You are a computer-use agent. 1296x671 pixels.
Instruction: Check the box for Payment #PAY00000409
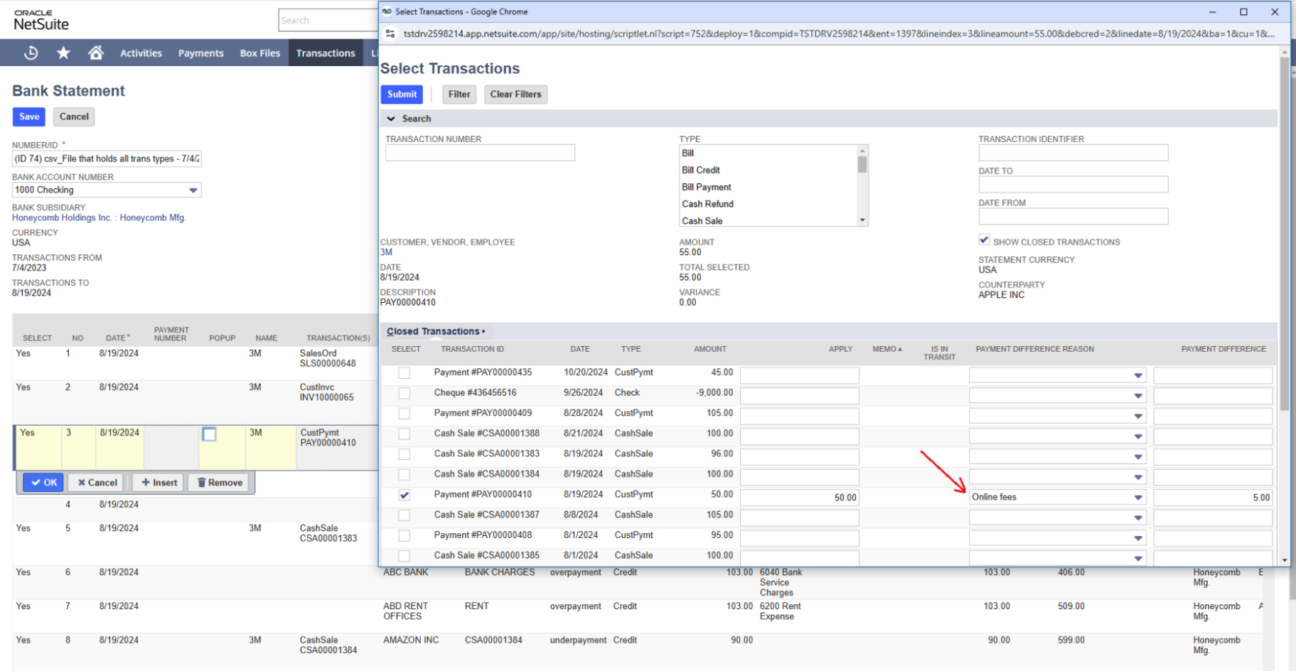pos(404,413)
